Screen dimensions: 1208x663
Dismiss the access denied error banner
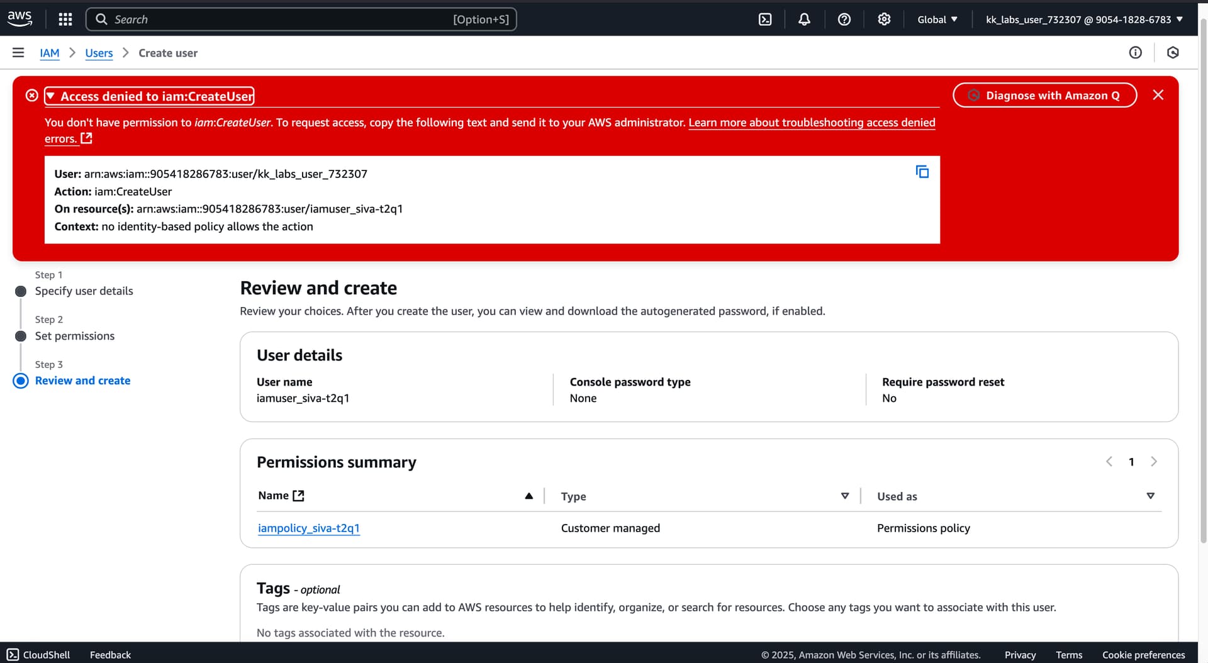1158,95
